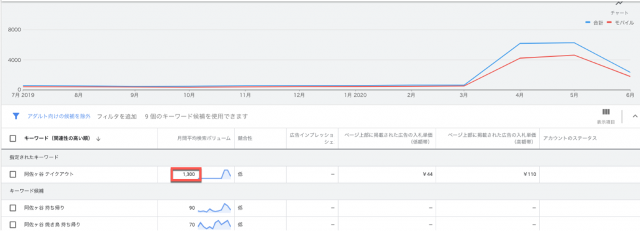Click the キーワード（関連性の高い順） header text

point(57,139)
